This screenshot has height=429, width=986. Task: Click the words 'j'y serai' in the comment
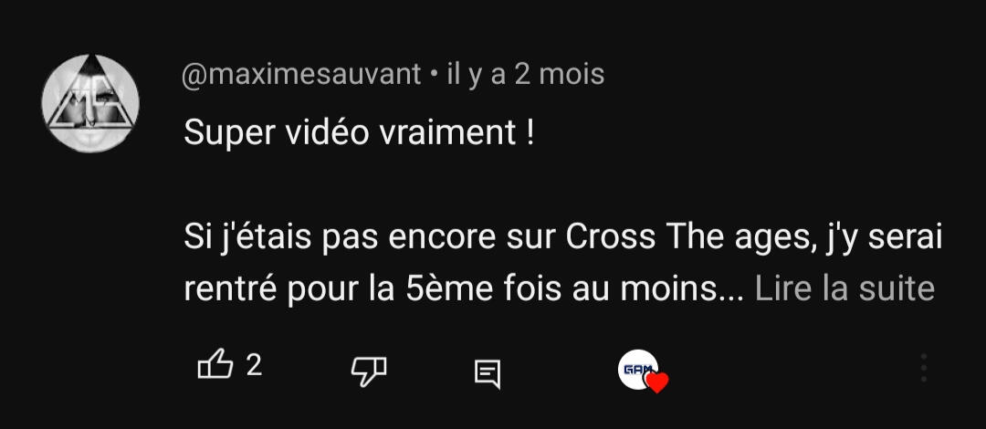click(x=883, y=238)
